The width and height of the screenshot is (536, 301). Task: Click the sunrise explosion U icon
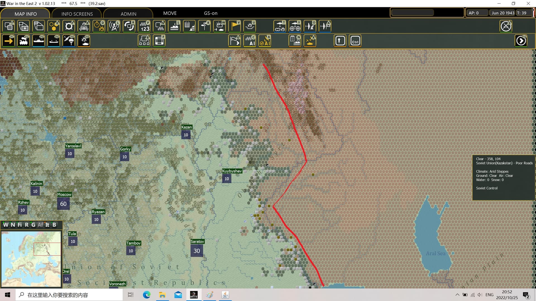pos(250,26)
